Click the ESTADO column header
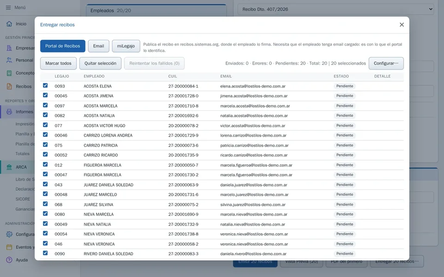Image resolution: width=444 pixels, height=277 pixels. (341, 76)
